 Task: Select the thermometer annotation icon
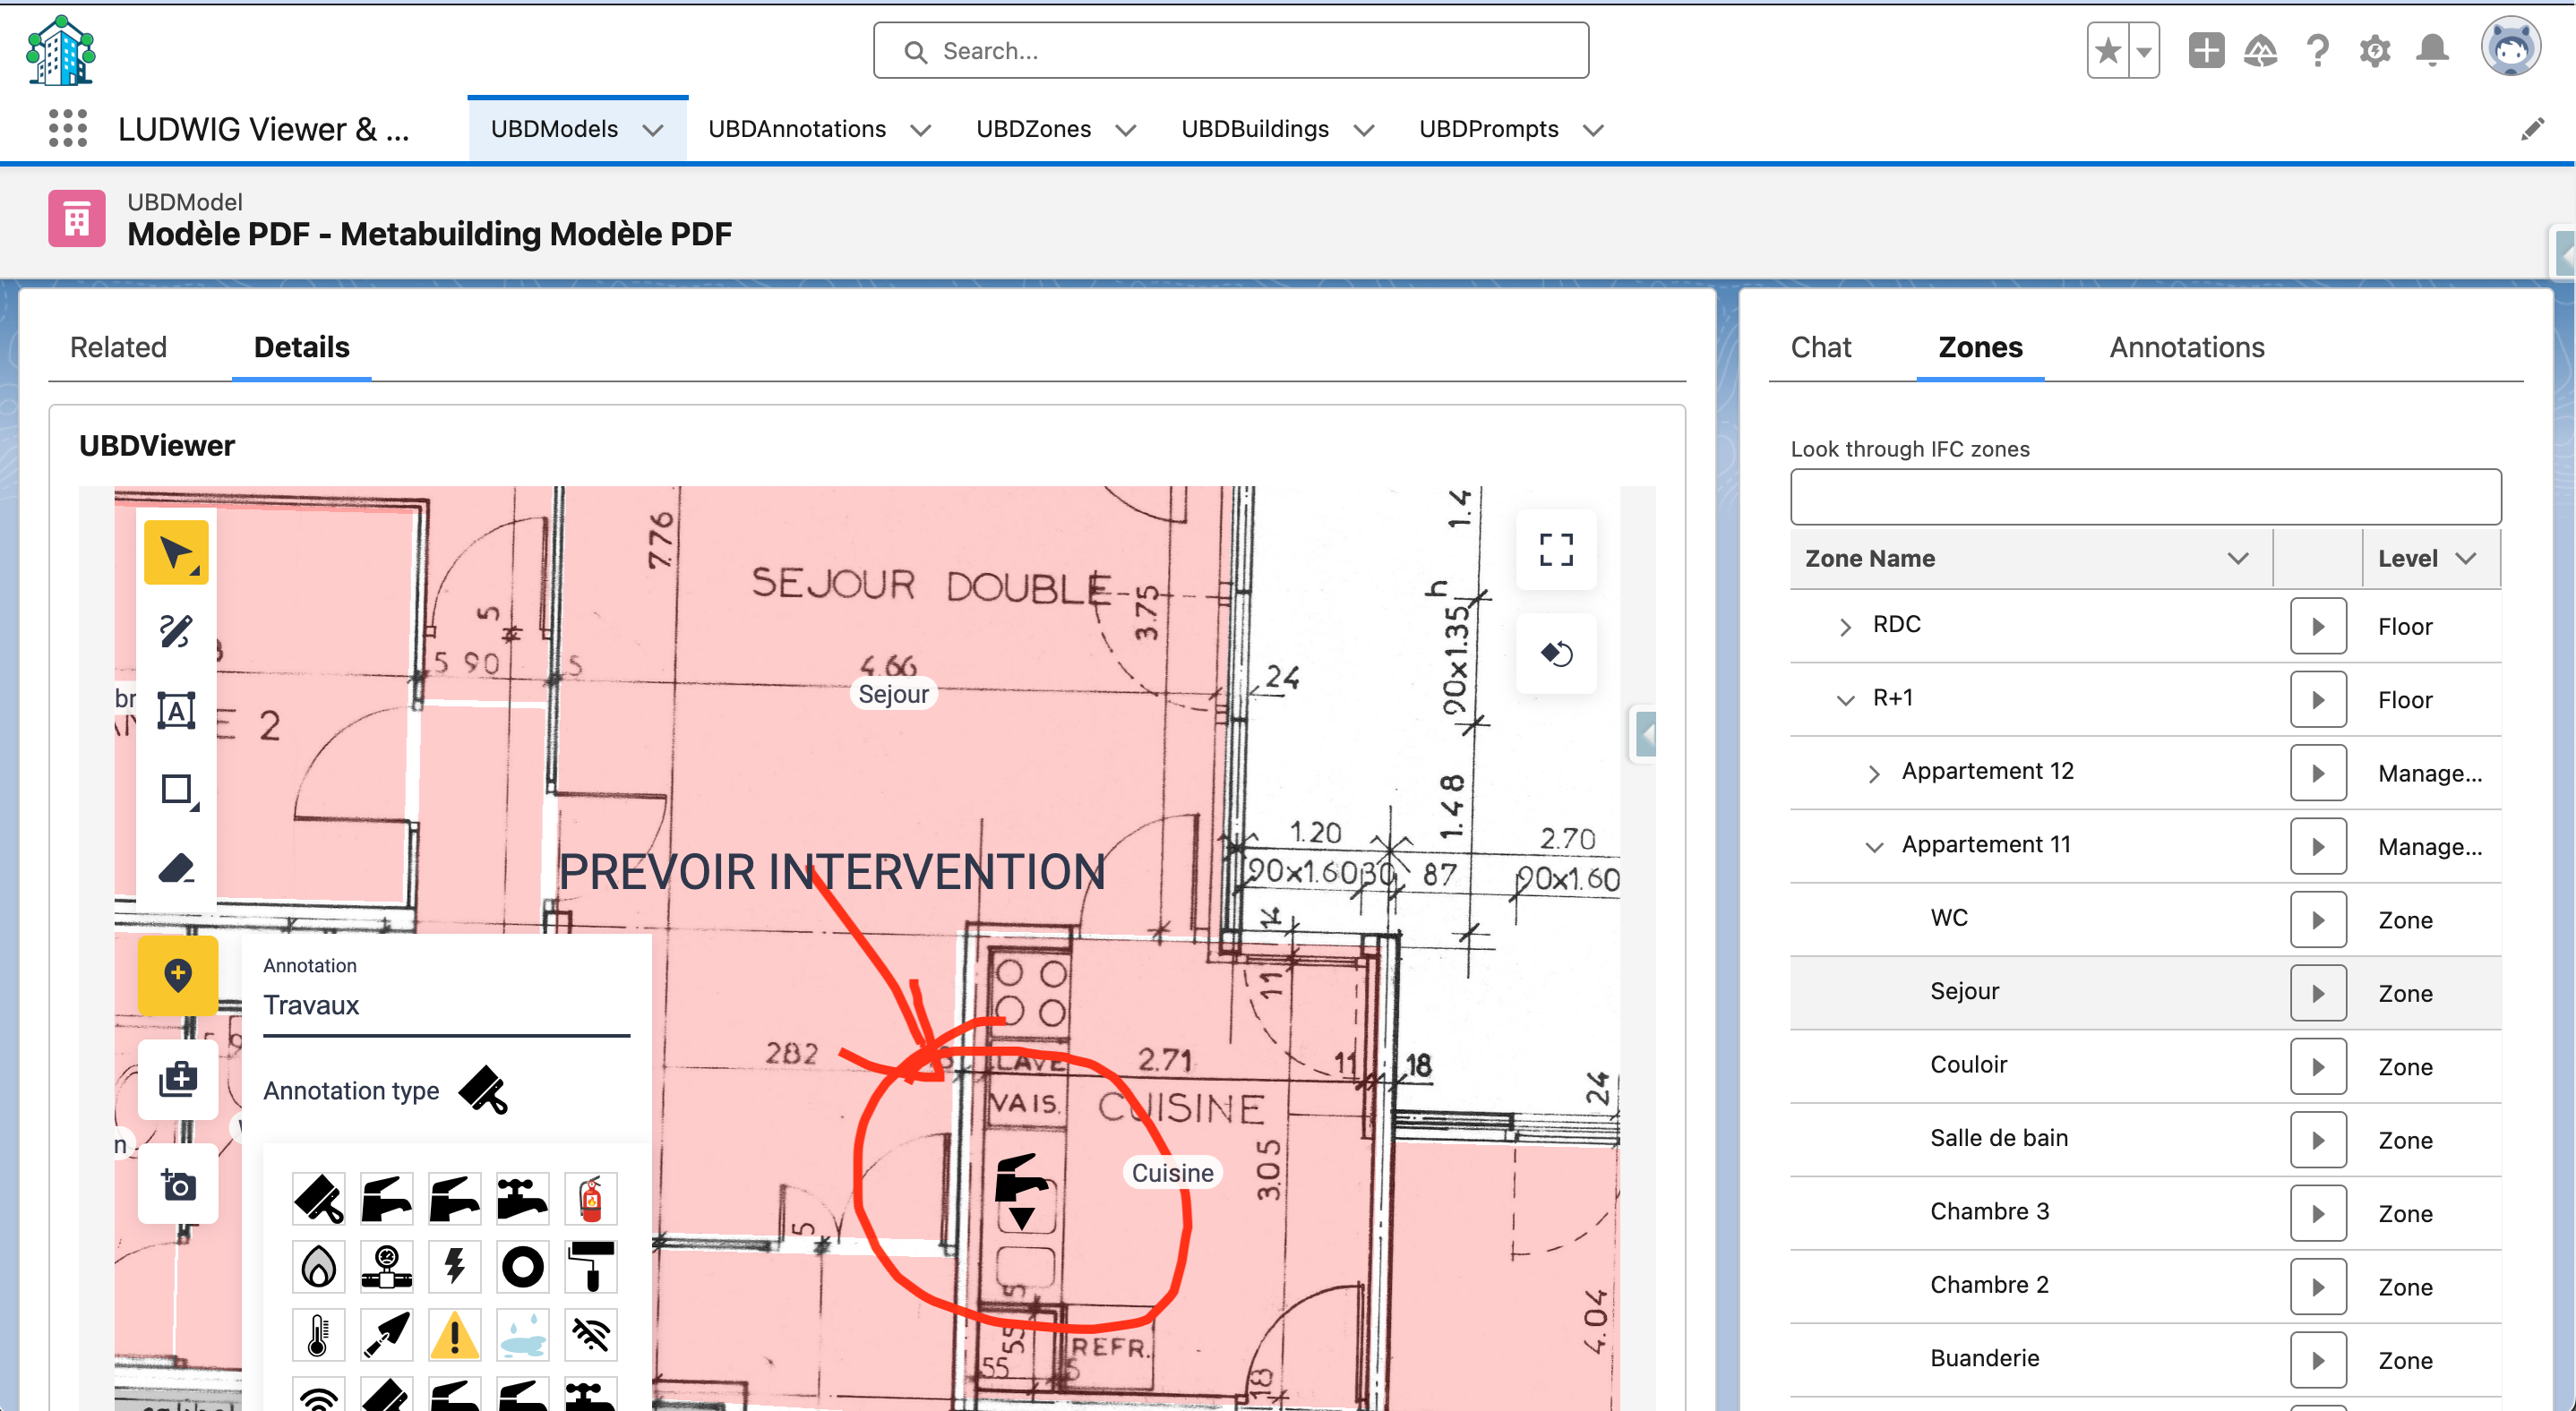(x=318, y=1334)
